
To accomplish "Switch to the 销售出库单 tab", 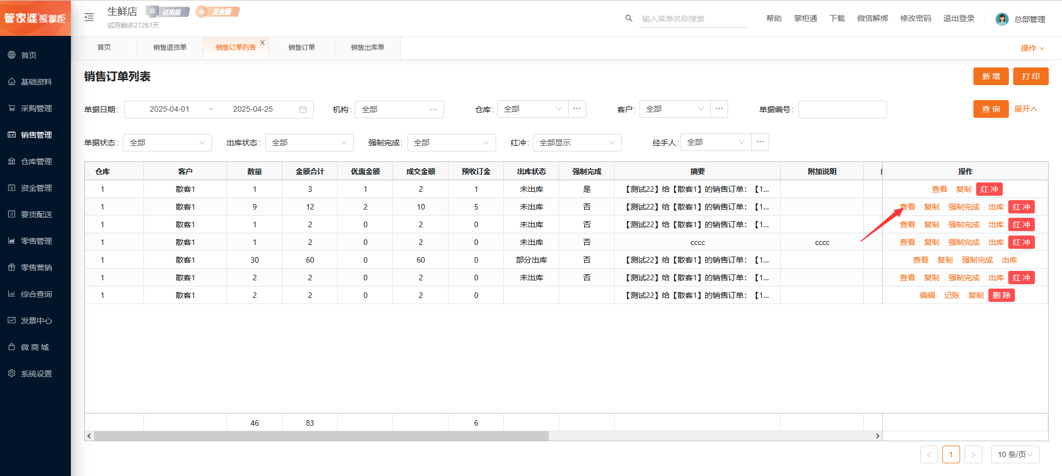I will point(367,48).
